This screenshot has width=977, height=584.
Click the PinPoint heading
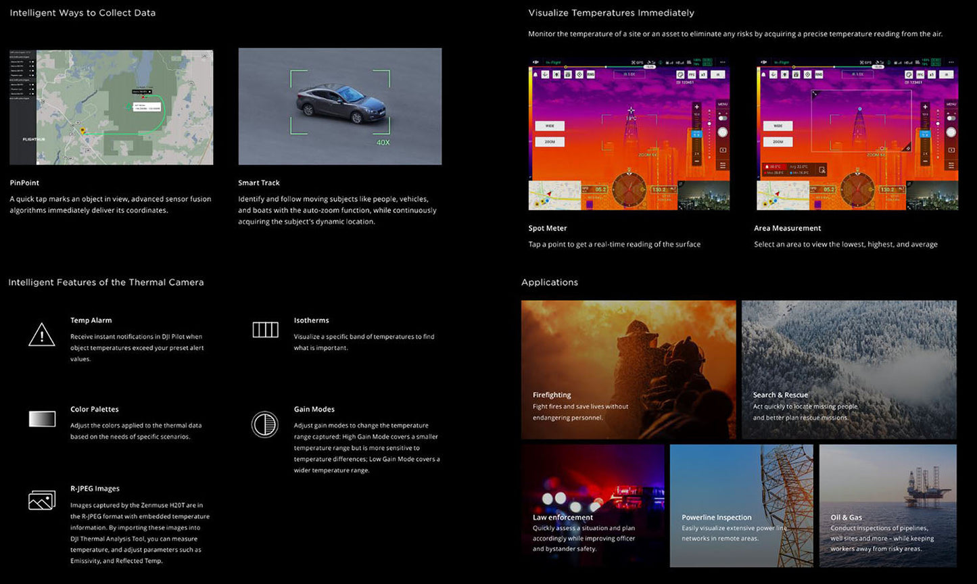point(24,182)
